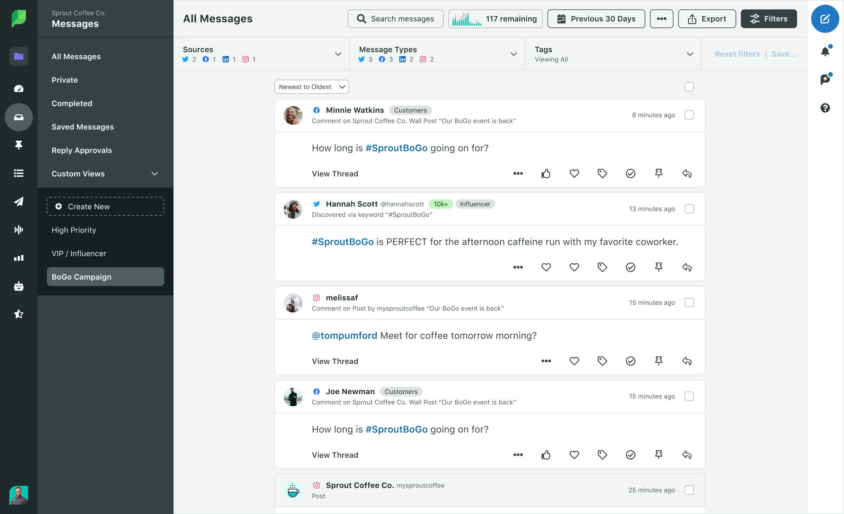Tag Hannah Scott's tweet
The height and width of the screenshot is (514, 844).
(602, 267)
